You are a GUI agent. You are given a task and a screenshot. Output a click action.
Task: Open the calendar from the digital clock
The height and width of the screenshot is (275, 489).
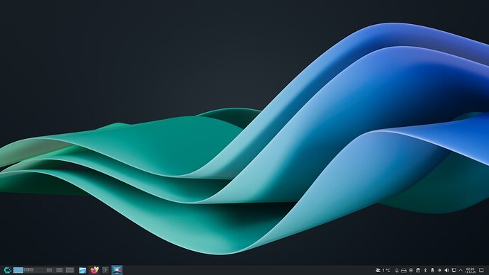pyautogui.click(x=471, y=270)
